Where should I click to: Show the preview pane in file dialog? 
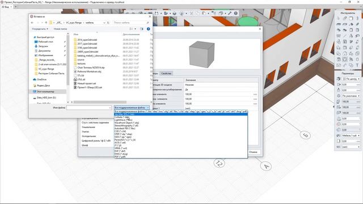[141, 29]
